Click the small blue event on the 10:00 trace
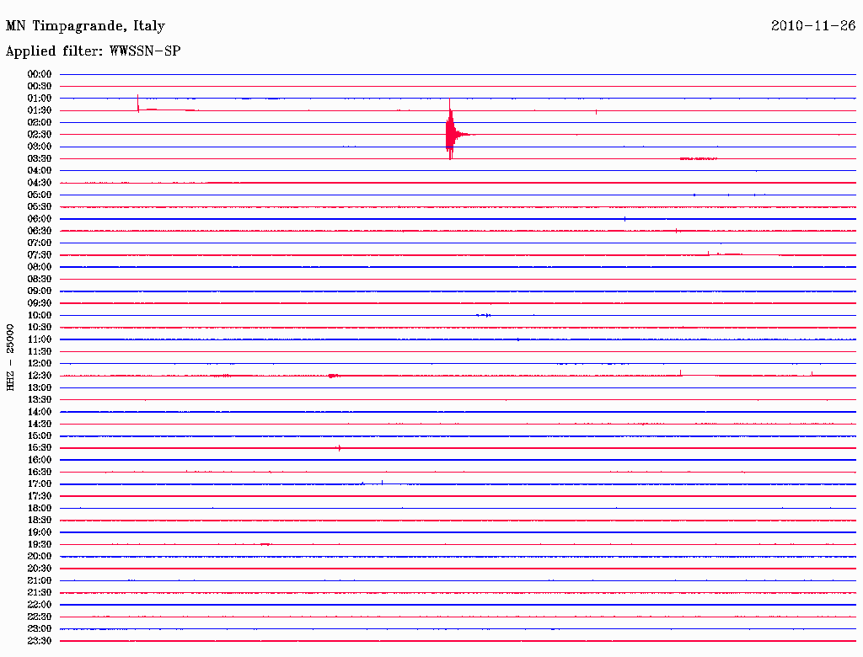Viewport: 863px width, 657px height. pos(484,315)
